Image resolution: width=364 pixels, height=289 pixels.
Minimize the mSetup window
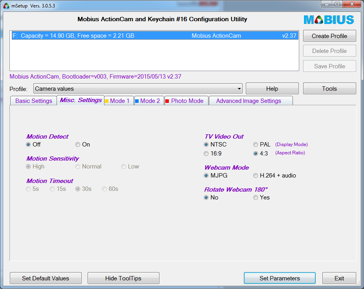click(x=327, y=4)
